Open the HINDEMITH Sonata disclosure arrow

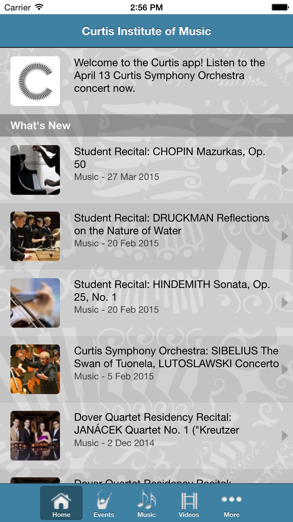[285, 302]
